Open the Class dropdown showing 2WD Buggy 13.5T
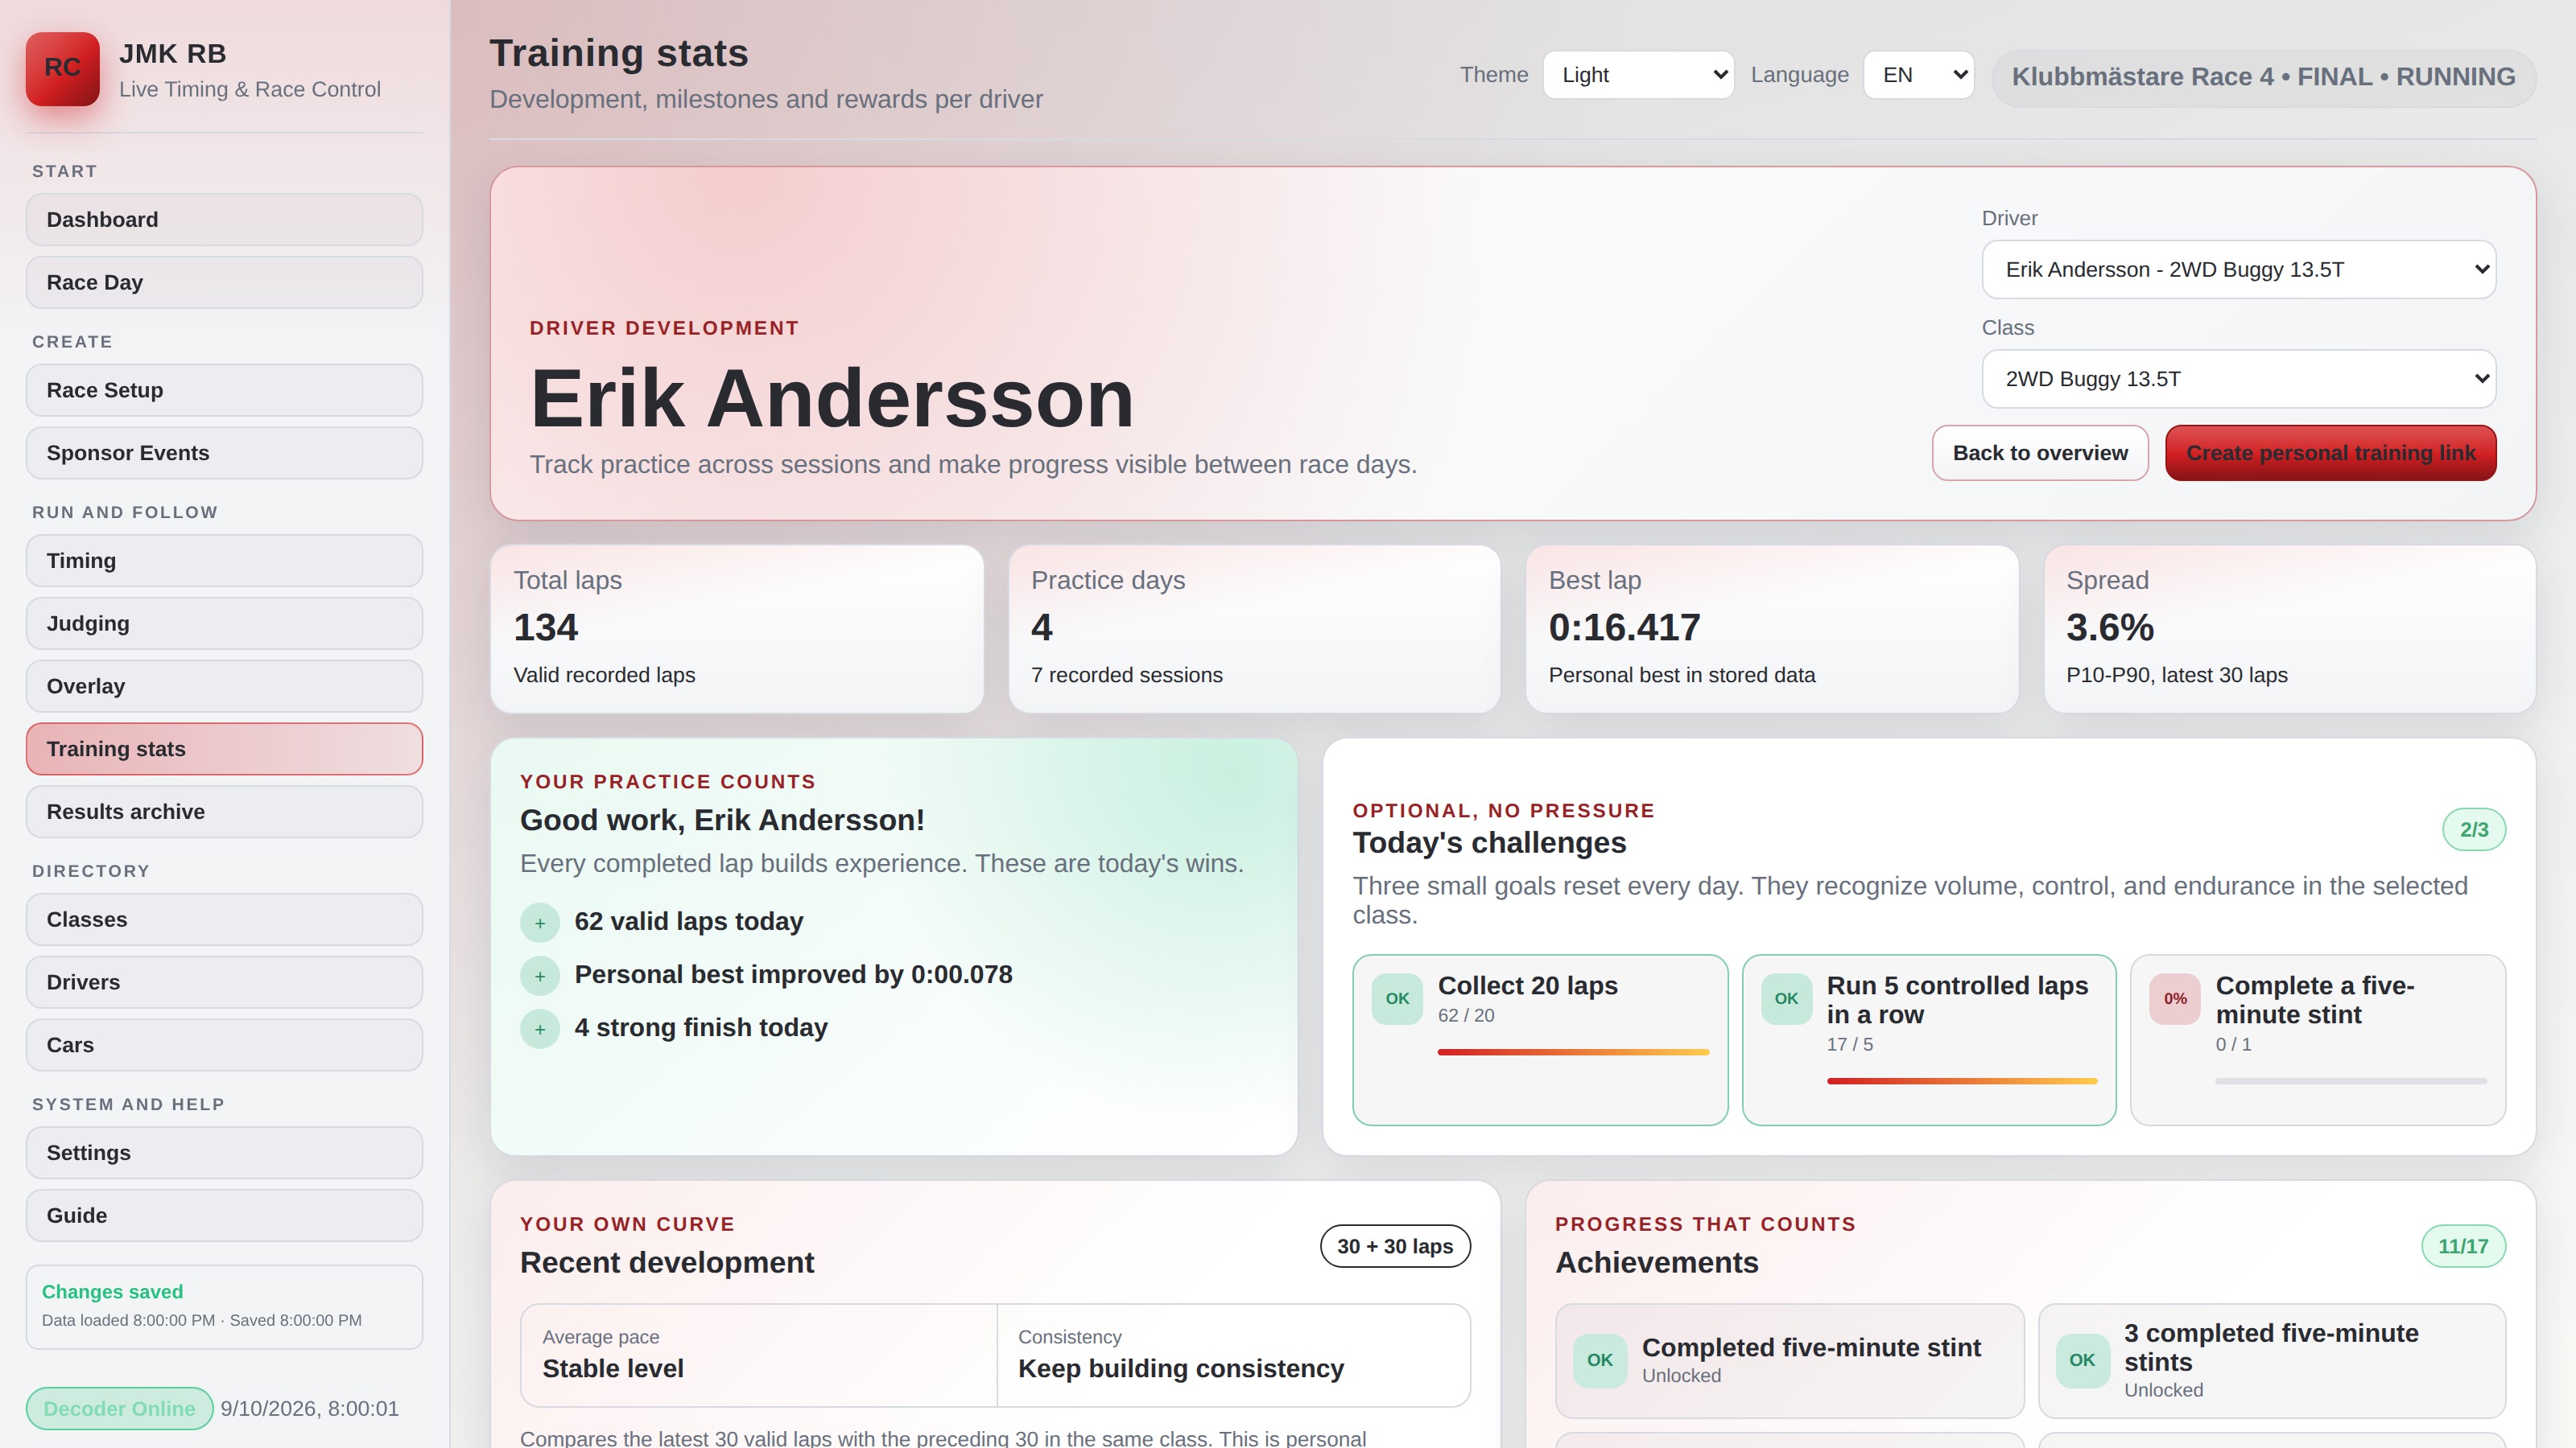2576x1448 pixels. tap(2239, 380)
